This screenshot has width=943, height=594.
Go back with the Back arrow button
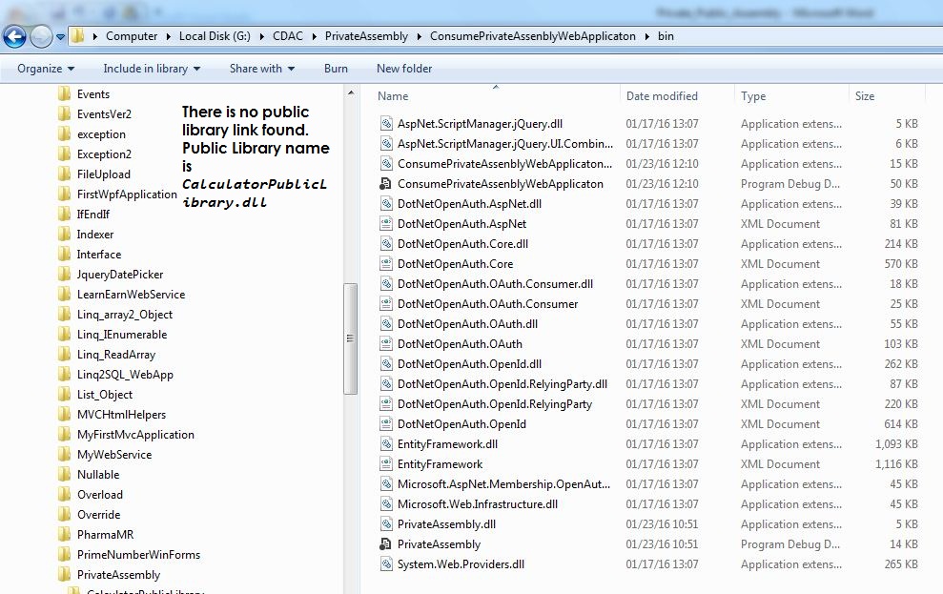tap(14, 36)
